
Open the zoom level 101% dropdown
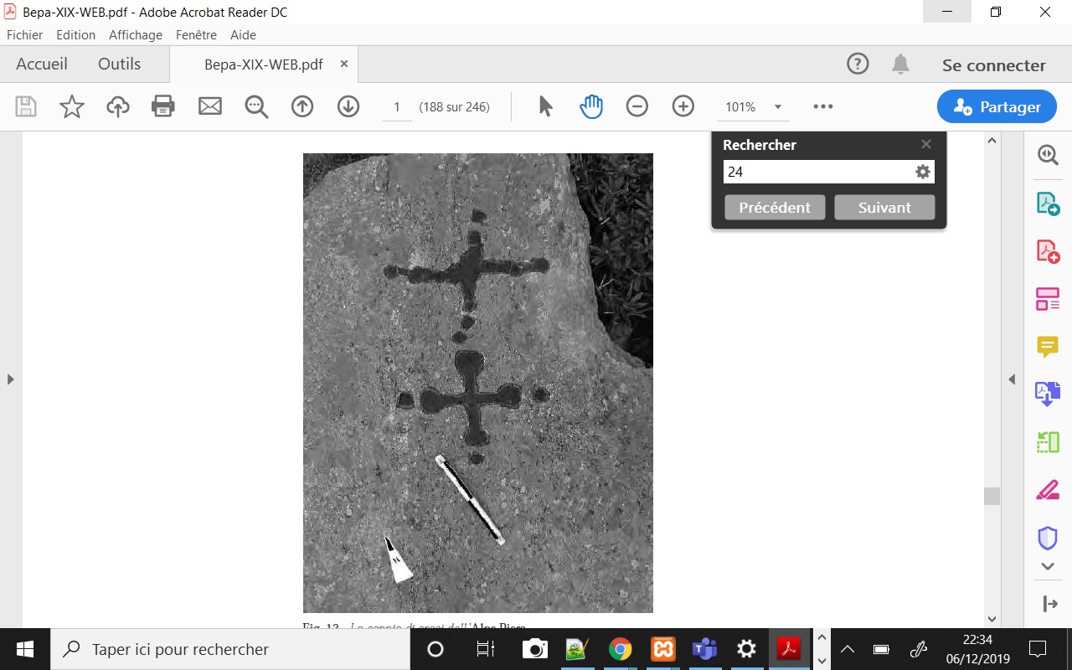(777, 107)
